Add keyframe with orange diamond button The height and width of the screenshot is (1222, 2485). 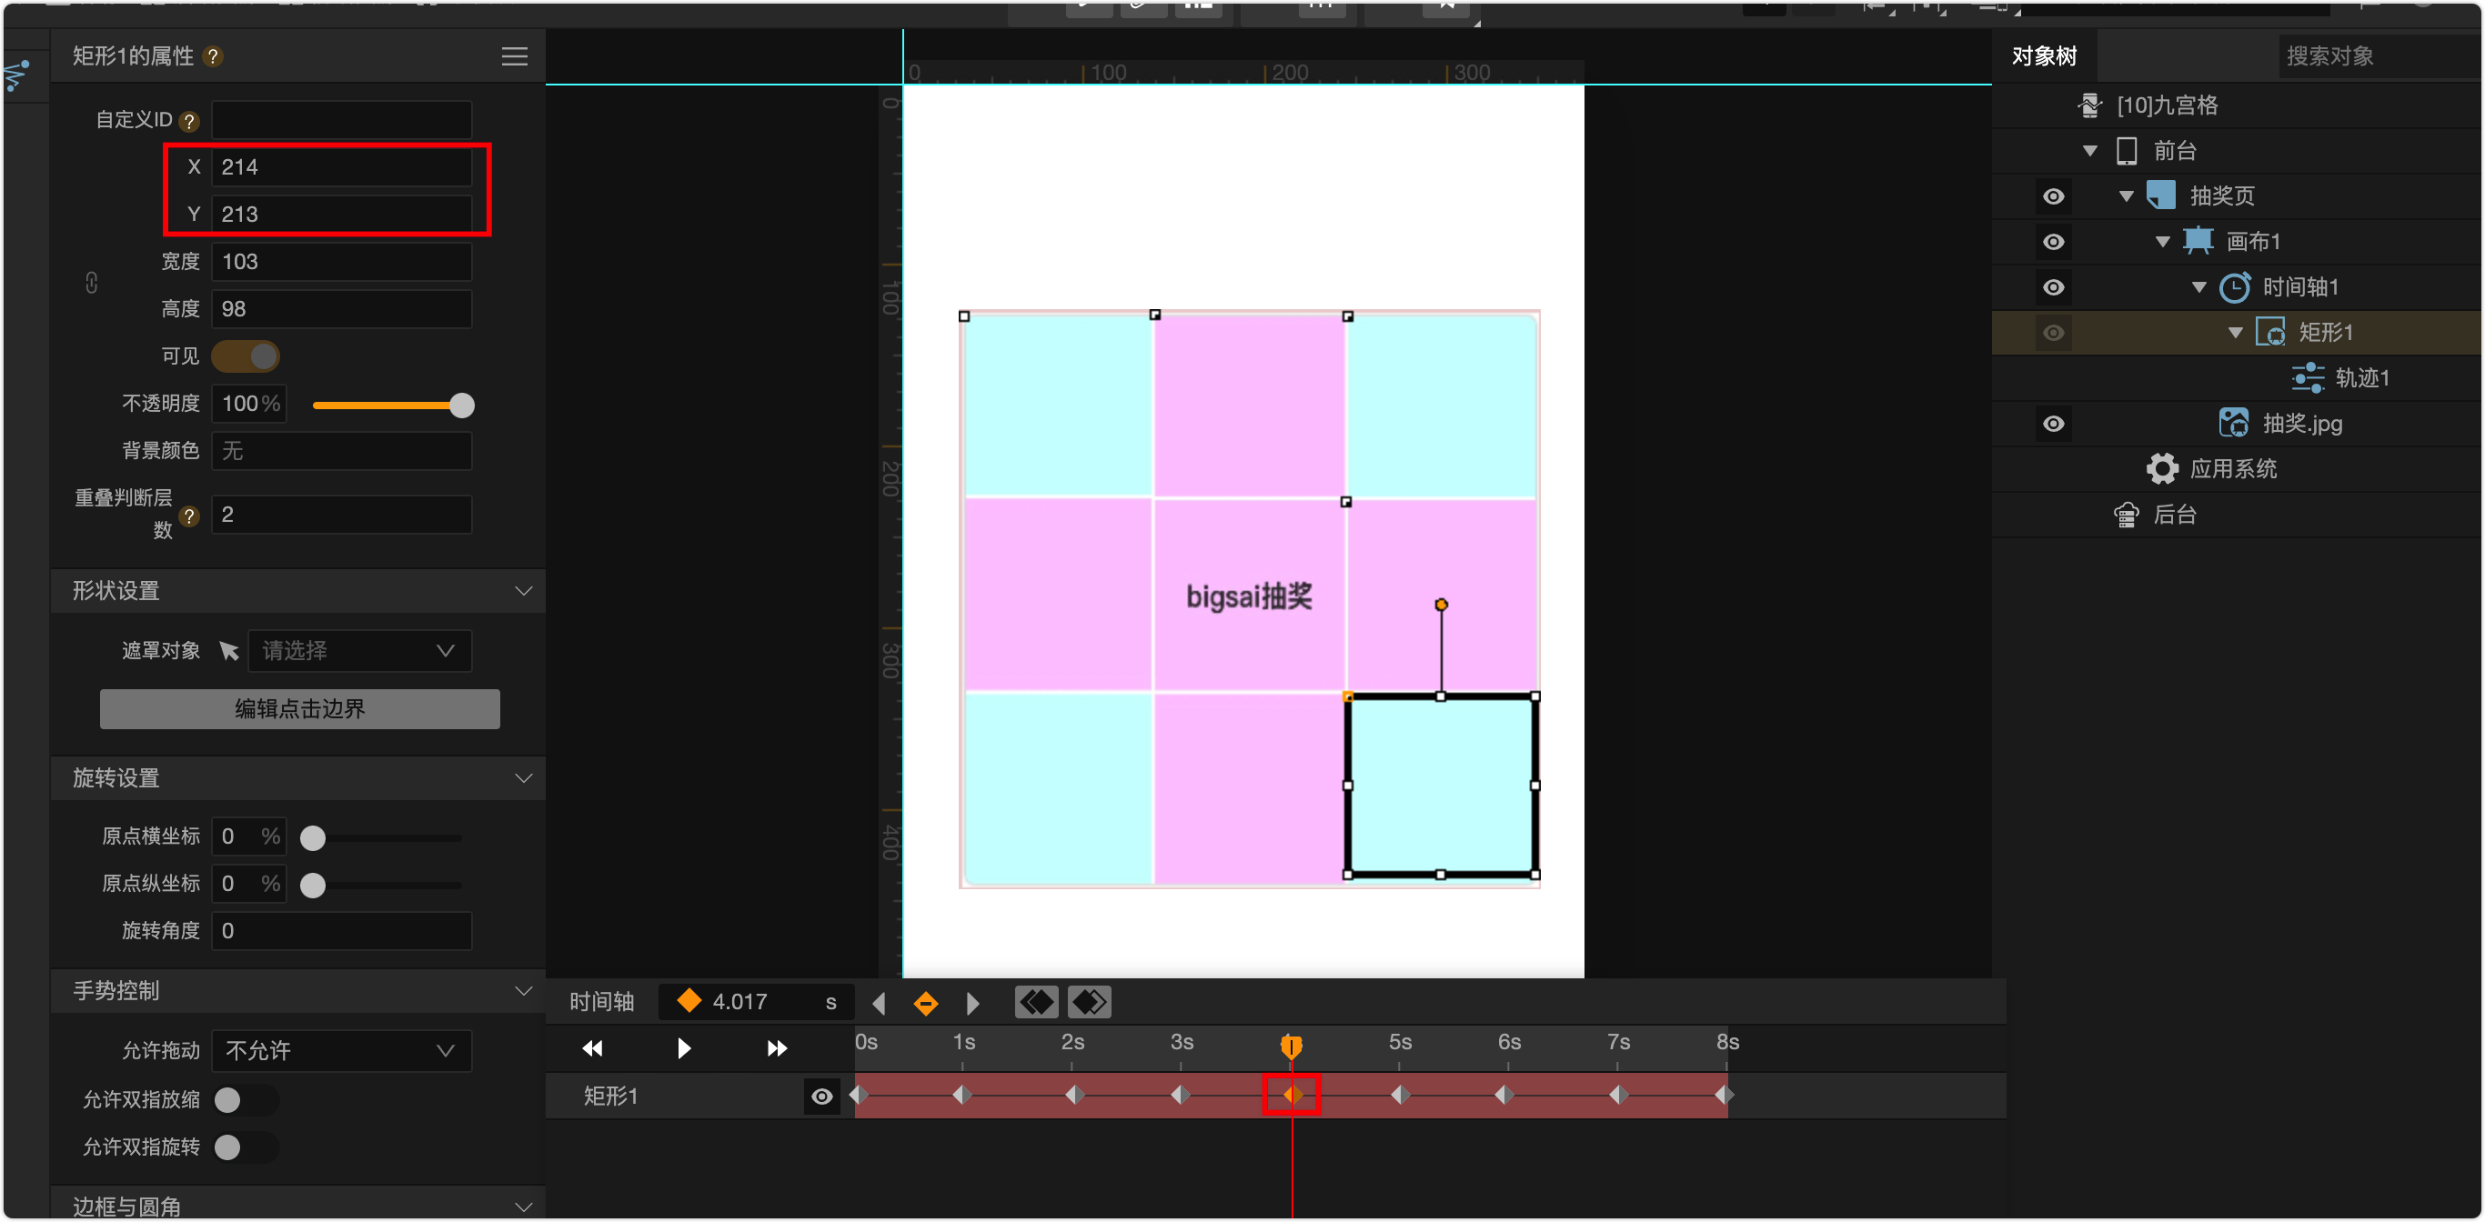(x=925, y=1004)
